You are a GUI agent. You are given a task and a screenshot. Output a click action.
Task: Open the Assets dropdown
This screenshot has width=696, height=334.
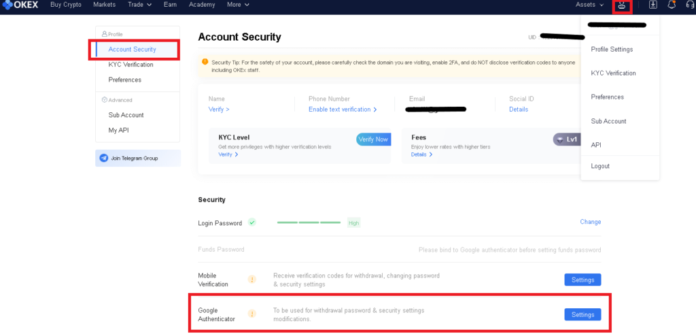coord(589,5)
